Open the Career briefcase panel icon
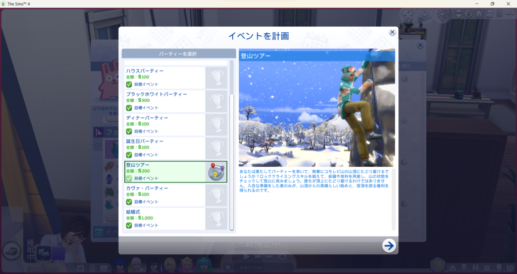Image resolution: width=517 pixels, height=274 pixels. 452,268
